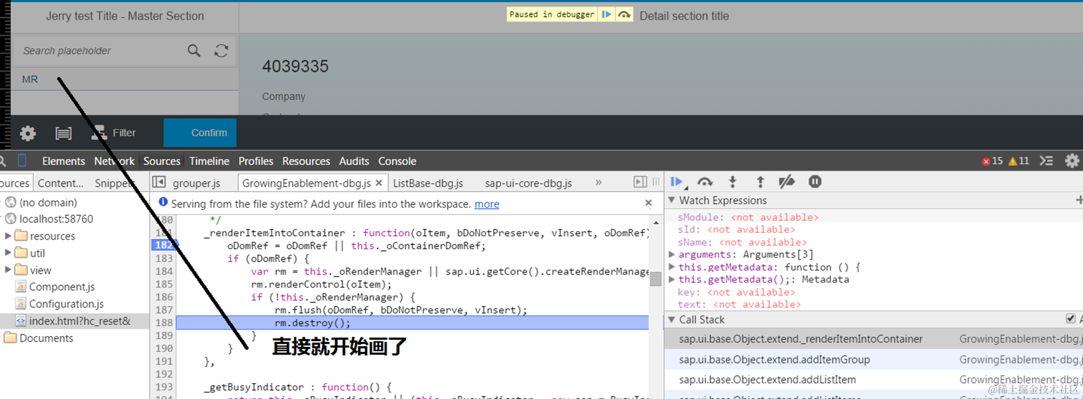Switch to Content scripts navigator tab
Viewport: 1083px width, 399px height.
[61, 183]
